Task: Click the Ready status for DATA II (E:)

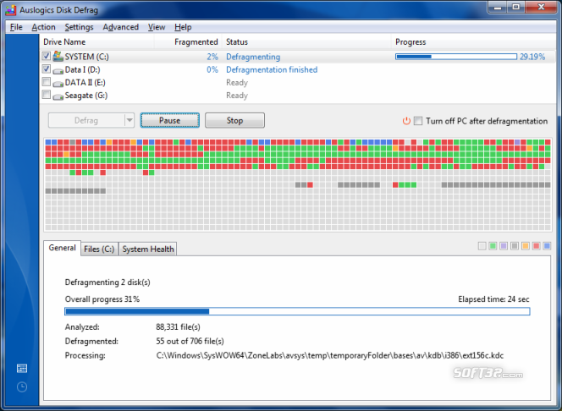Action: tap(237, 82)
